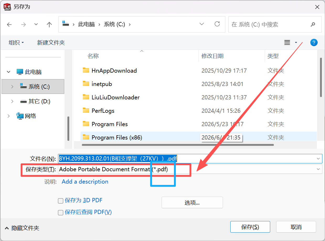Select the Program Files folder

(x=110, y=124)
